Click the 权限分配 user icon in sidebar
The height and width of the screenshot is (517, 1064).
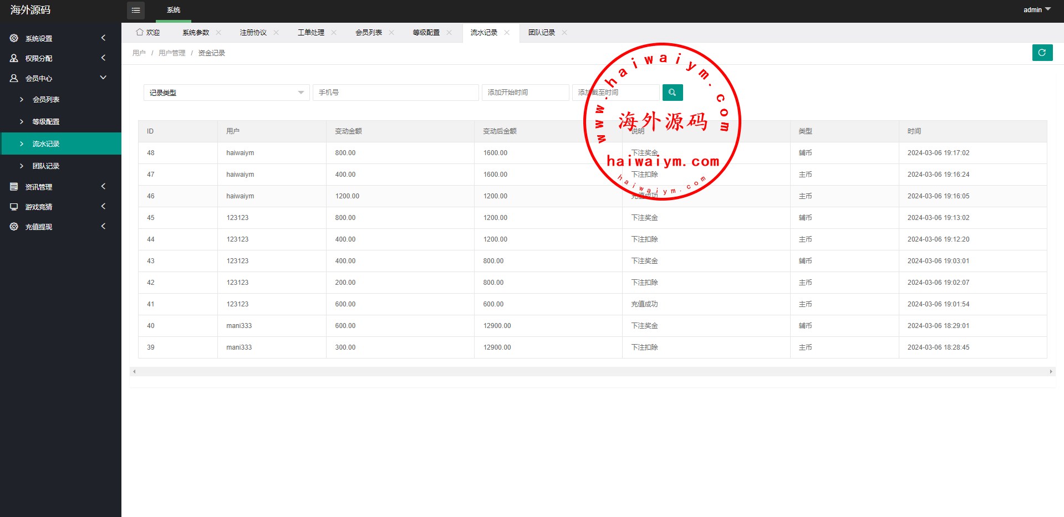coord(14,58)
